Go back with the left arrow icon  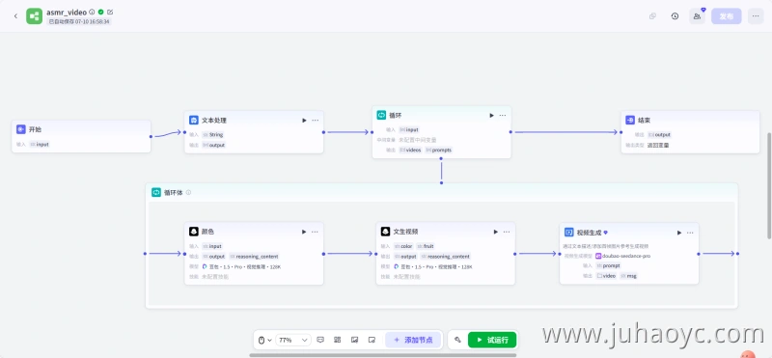(15, 16)
